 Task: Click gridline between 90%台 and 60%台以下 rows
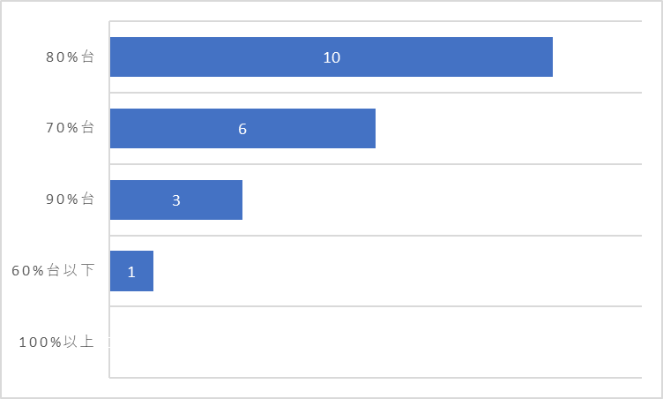click(376, 236)
